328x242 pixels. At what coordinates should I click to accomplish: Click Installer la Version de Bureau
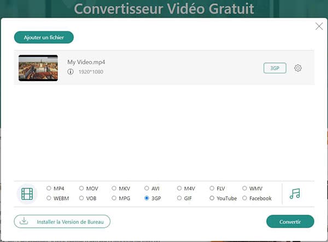click(62, 221)
